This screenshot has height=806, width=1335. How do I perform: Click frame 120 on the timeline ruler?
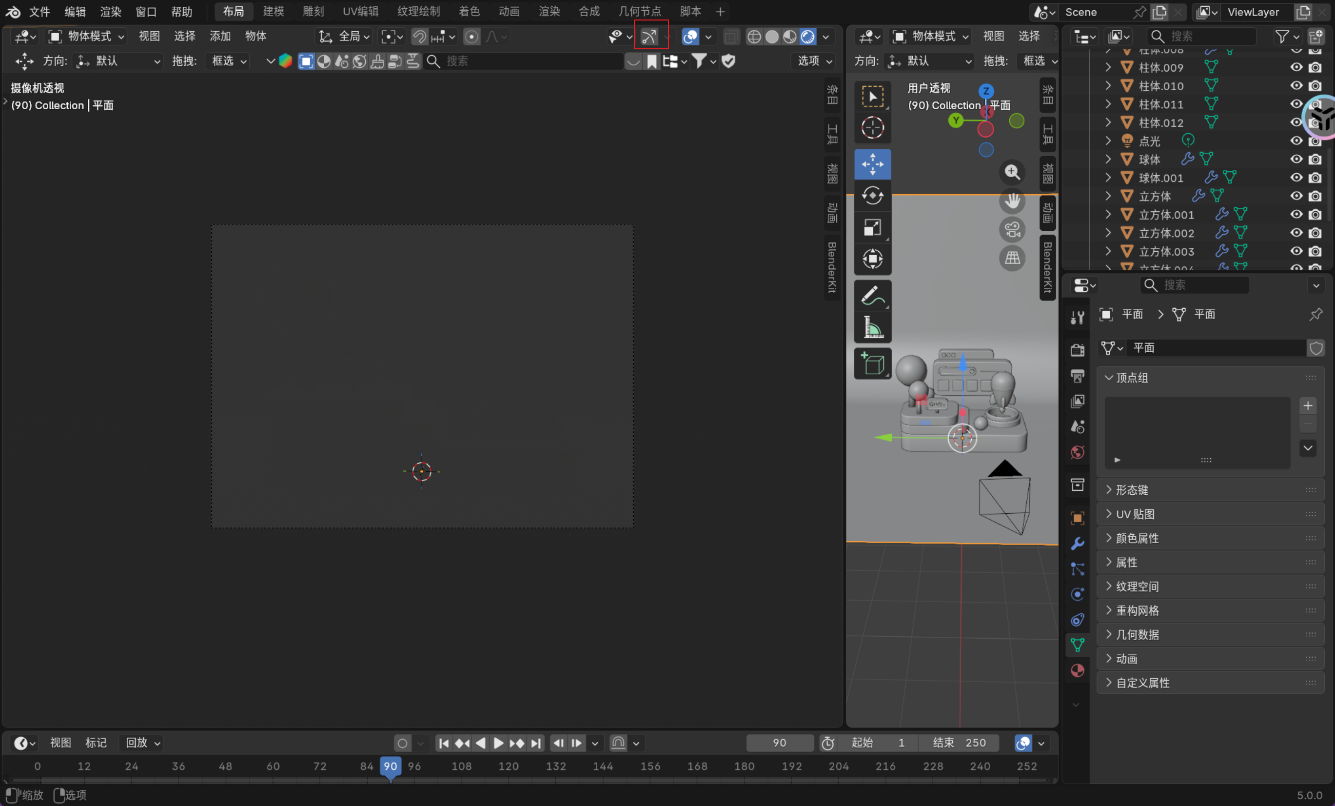508,766
